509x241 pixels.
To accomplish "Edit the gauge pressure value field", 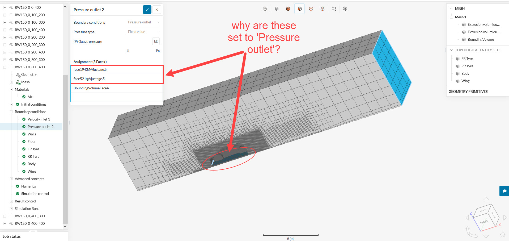I will click(x=139, y=51).
